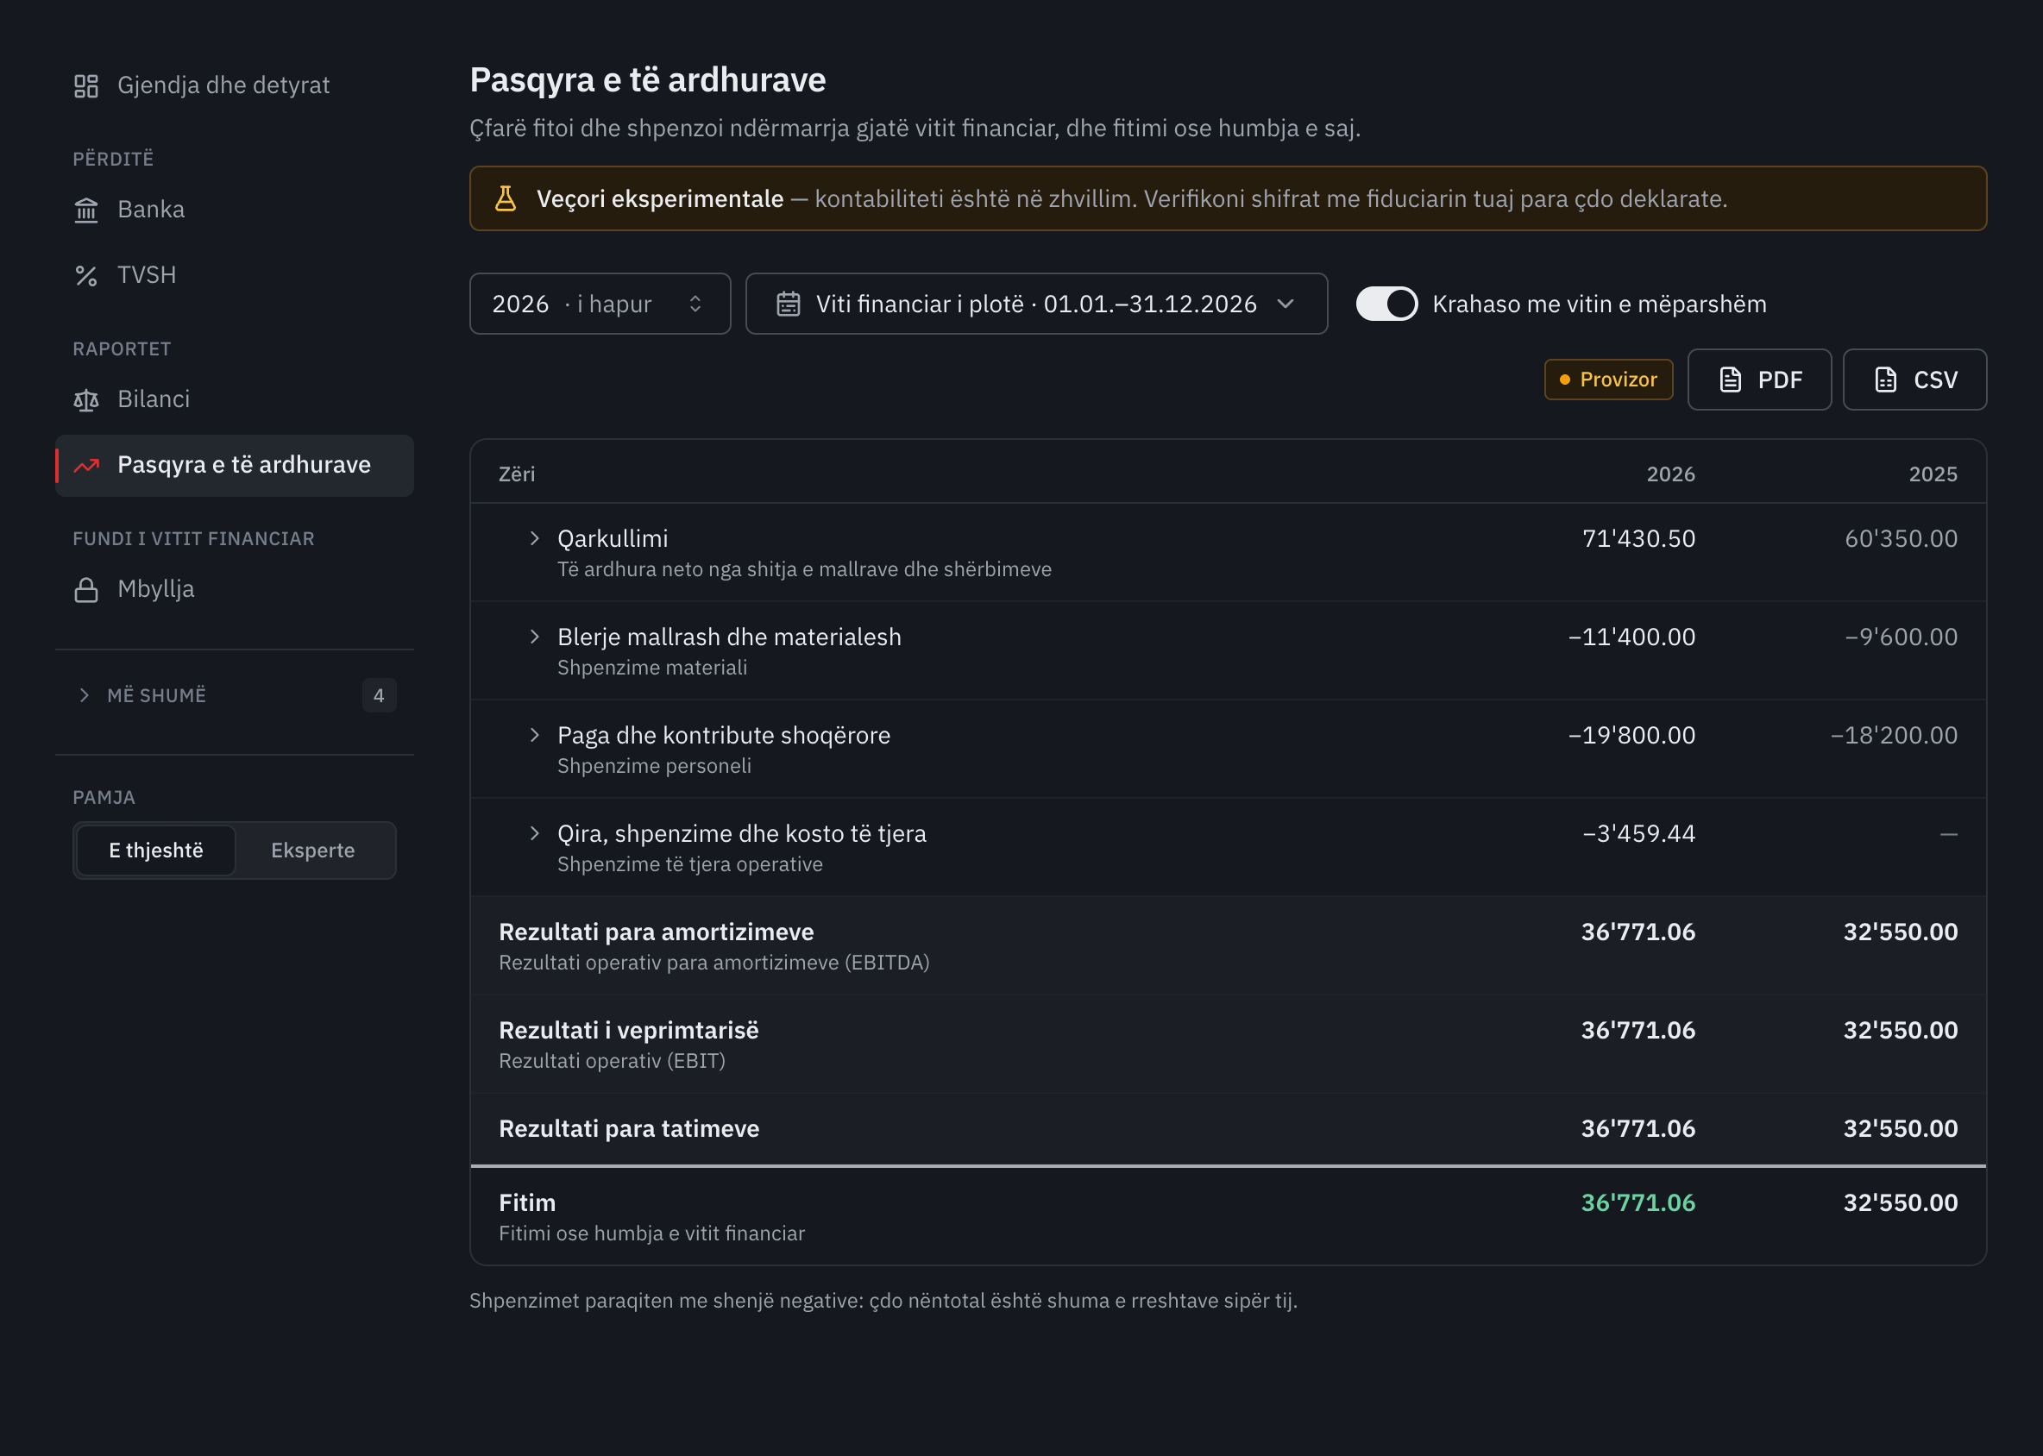Select the E thjeshtë view option
Screen dimensions: 2043x1456
point(156,850)
